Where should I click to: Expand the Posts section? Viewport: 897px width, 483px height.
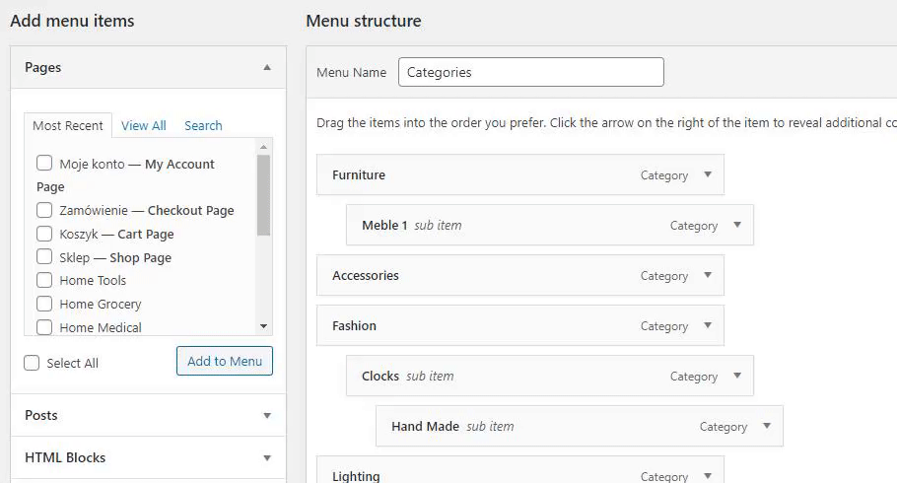coord(267,416)
